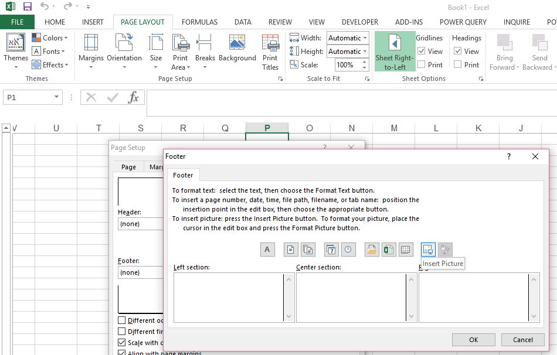Insert current date into footer
The image size is (557, 355).
coord(331,250)
